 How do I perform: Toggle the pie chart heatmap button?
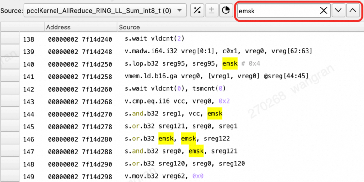coord(226,10)
